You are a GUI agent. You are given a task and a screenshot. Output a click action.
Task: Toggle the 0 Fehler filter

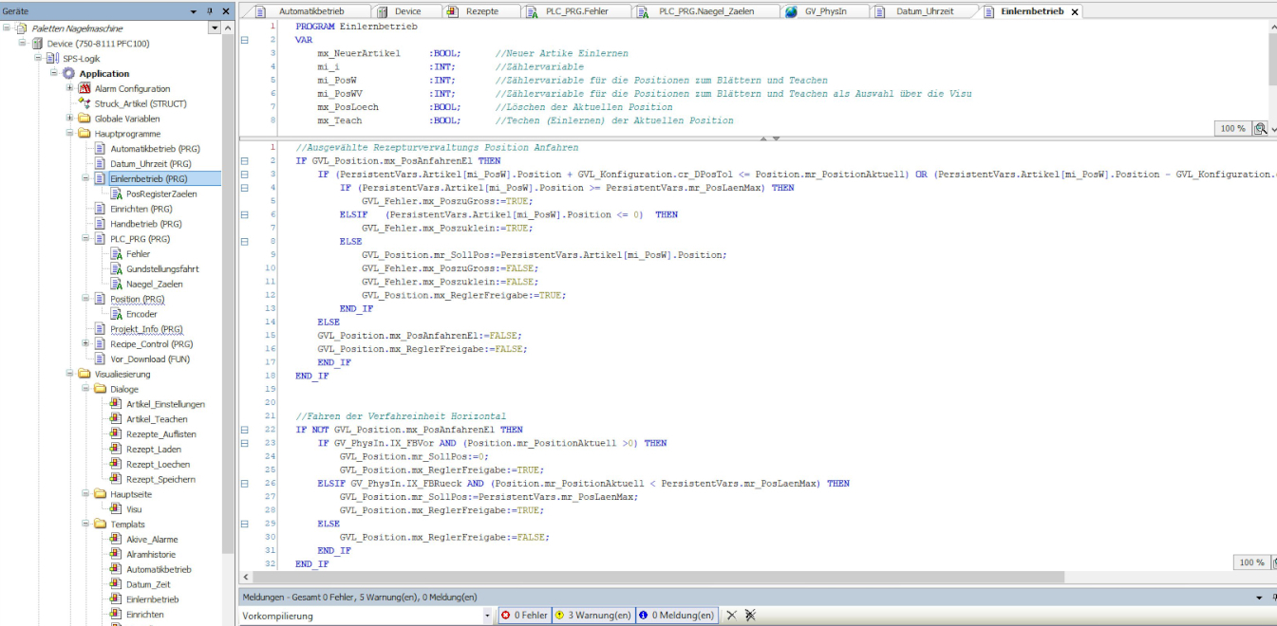click(525, 616)
